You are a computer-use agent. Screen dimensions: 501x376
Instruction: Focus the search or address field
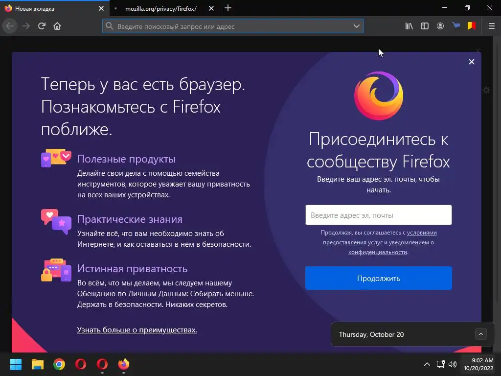(x=233, y=26)
